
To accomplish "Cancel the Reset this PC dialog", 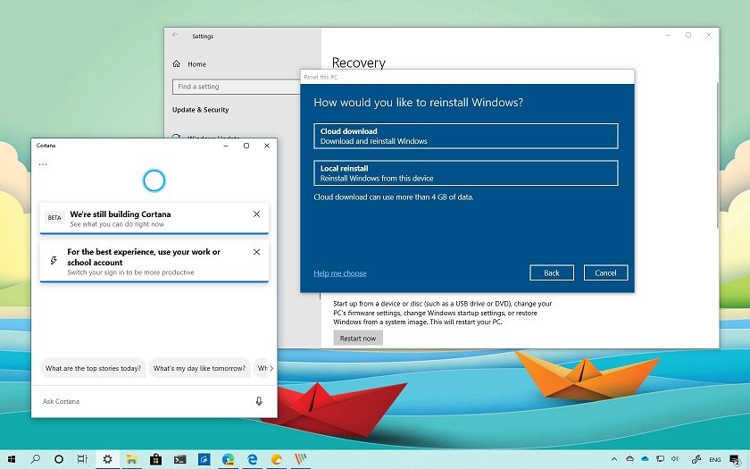I will (x=605, y=272).
